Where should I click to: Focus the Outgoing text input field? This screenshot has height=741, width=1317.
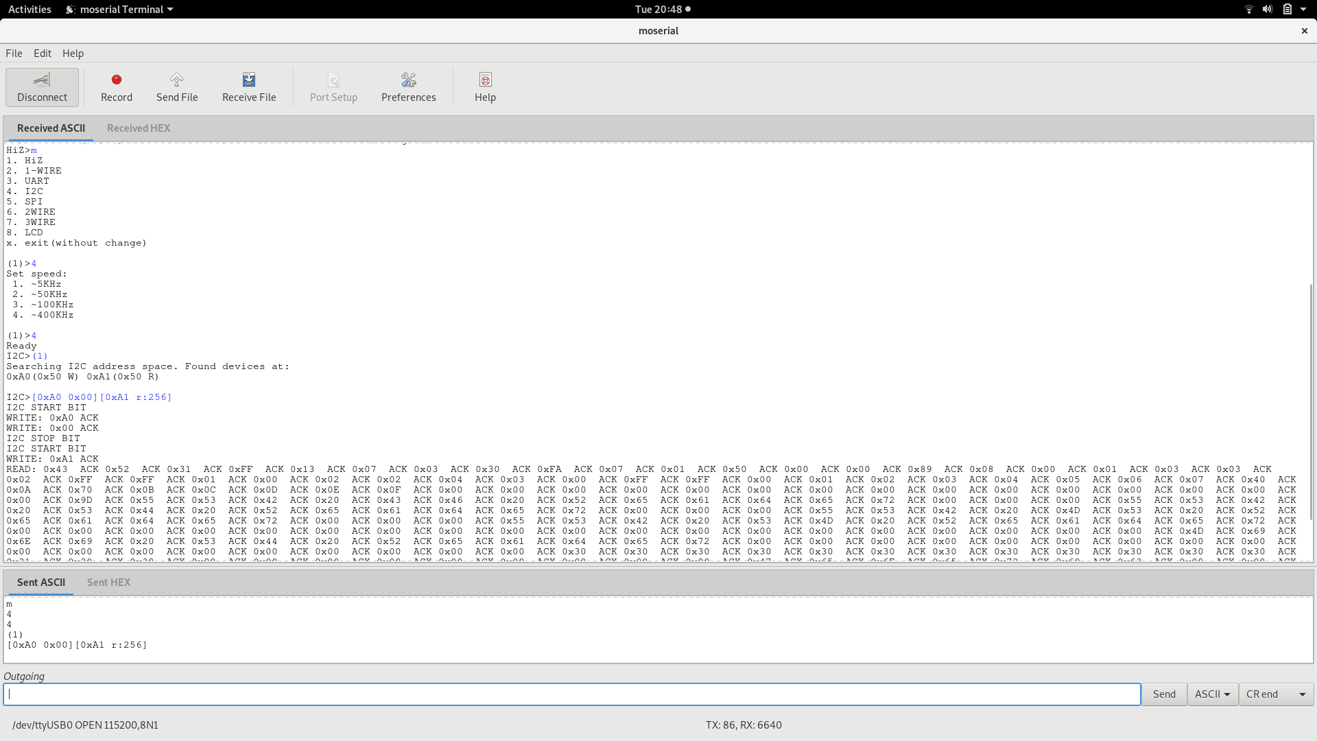(x=572, y=694)
